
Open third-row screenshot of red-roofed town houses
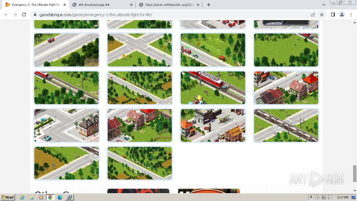[286, 88]
